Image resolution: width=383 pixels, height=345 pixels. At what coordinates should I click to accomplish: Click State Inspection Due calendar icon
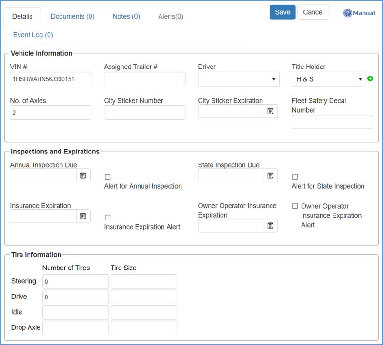point(271,176)
